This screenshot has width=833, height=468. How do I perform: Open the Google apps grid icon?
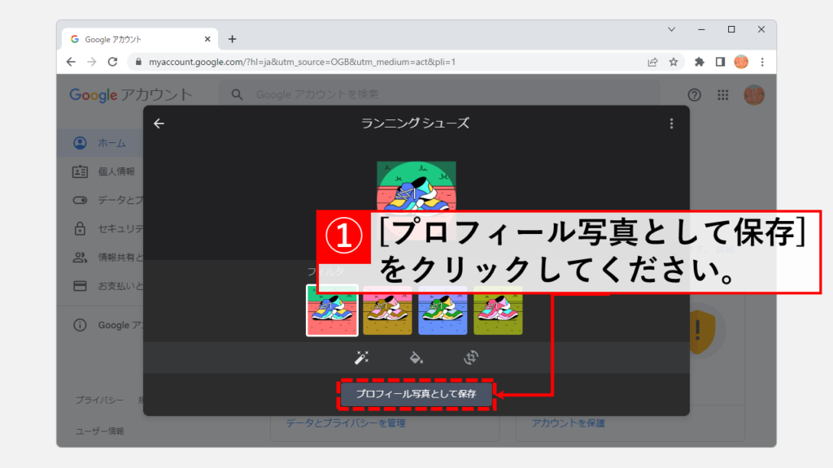click(723, 95)
